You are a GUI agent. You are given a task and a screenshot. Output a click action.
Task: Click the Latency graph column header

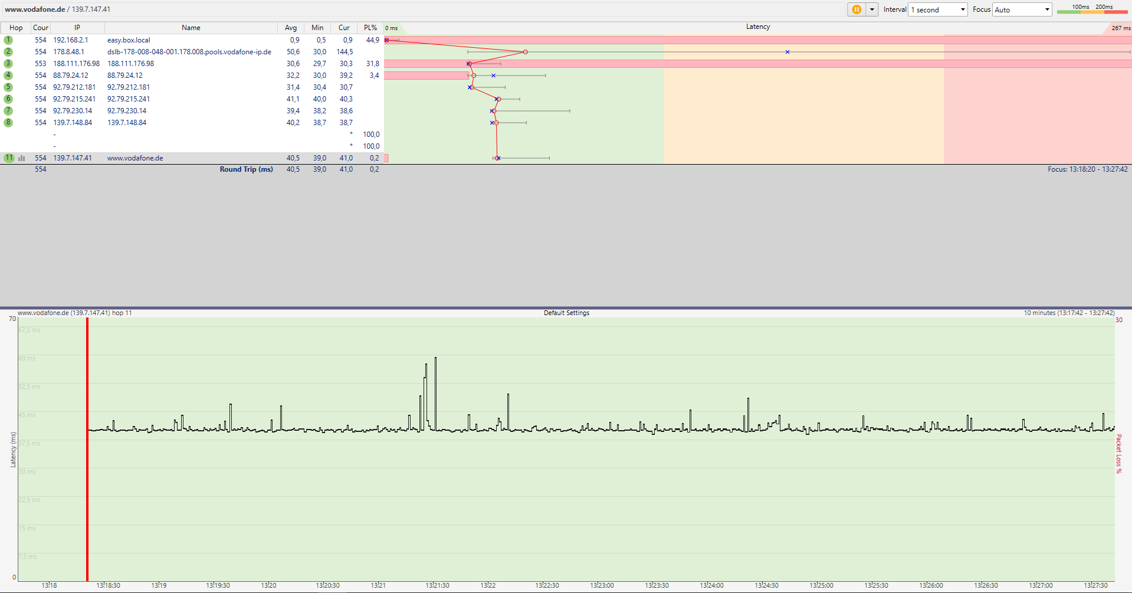[x=758, y=27]
